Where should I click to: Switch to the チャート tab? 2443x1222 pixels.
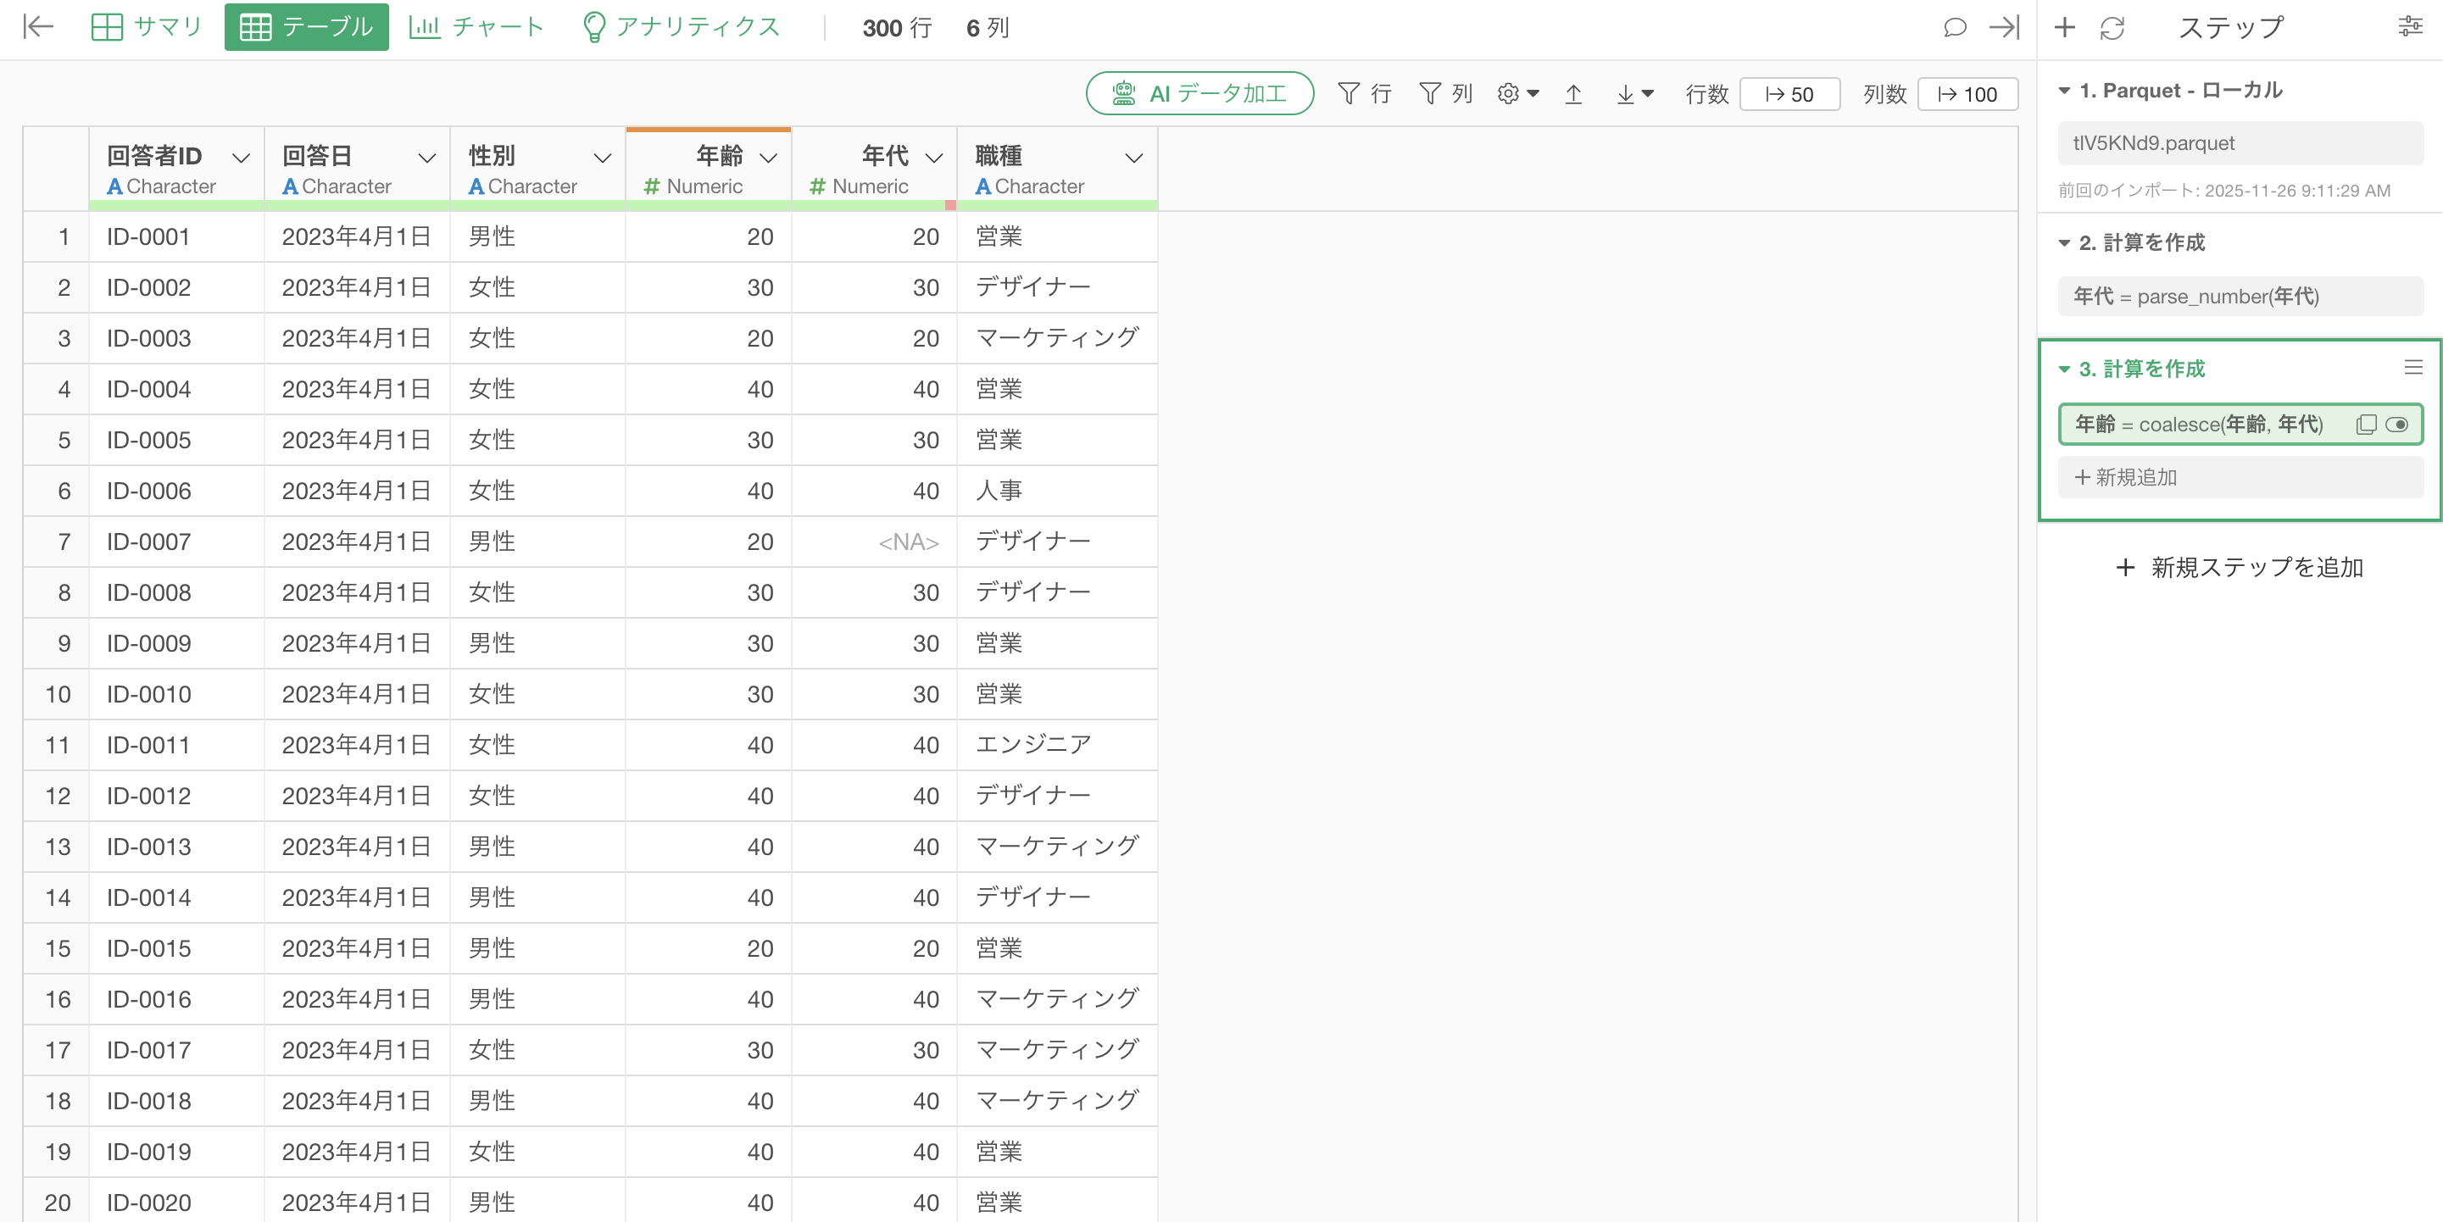(476, 26)
